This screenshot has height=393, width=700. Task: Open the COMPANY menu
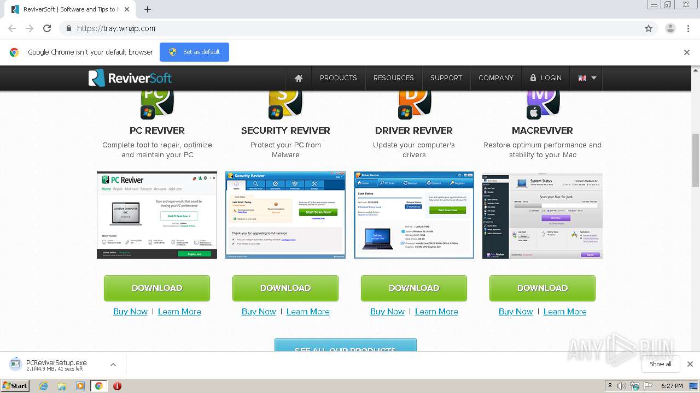coord(495,78)
